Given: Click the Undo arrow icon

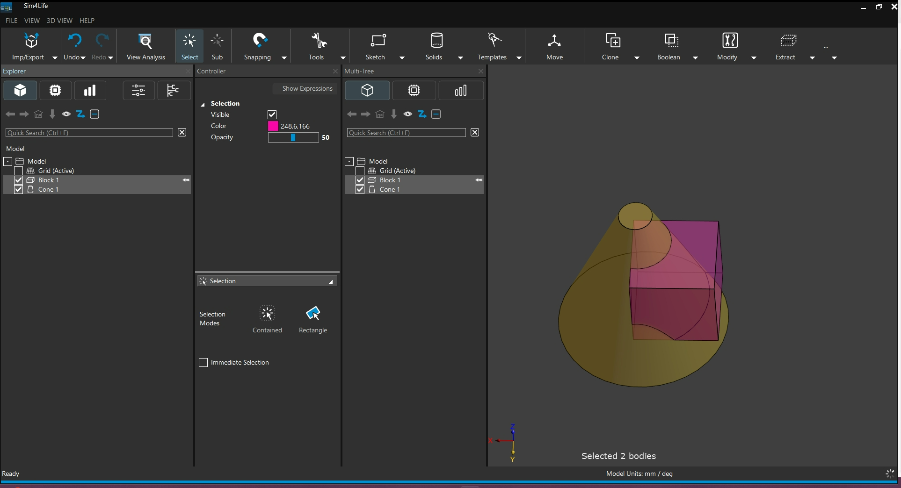Looking at the screenshot, I should point(74,41).
